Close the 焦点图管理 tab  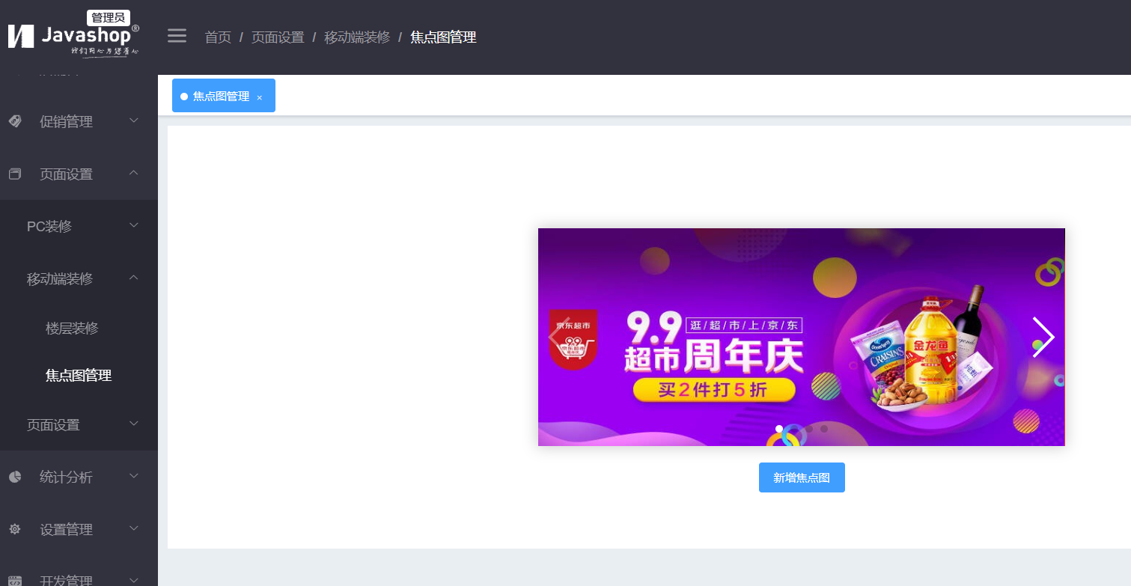pos(260,97)
